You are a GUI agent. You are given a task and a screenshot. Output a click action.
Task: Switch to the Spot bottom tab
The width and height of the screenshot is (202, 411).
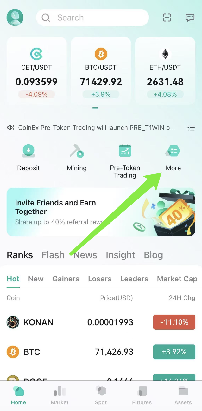coord(101,395)
